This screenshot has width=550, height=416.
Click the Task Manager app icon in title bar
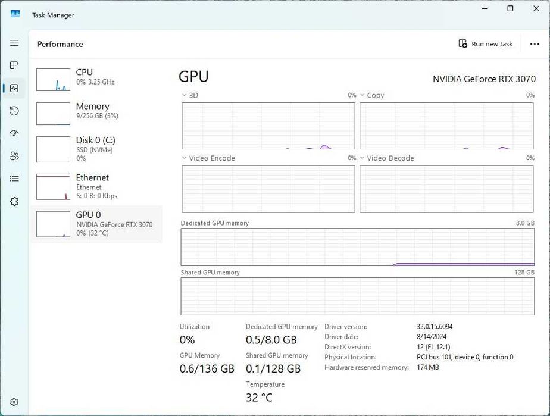coord(15,14)
